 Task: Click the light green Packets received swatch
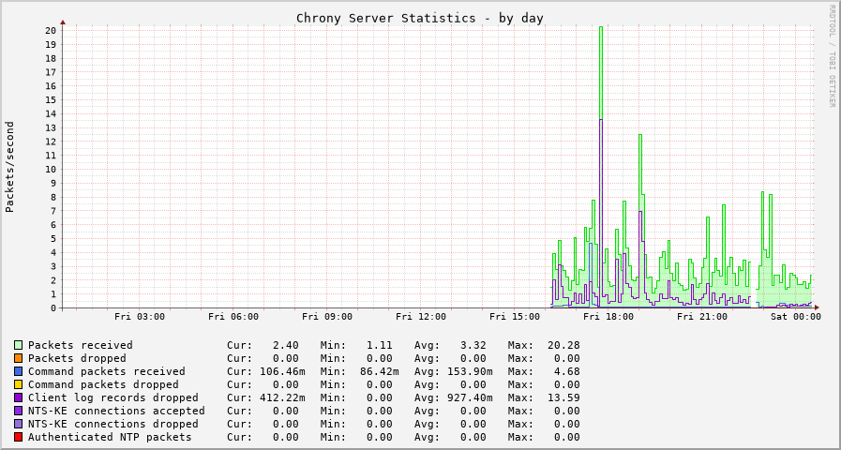tap(18, 345)
